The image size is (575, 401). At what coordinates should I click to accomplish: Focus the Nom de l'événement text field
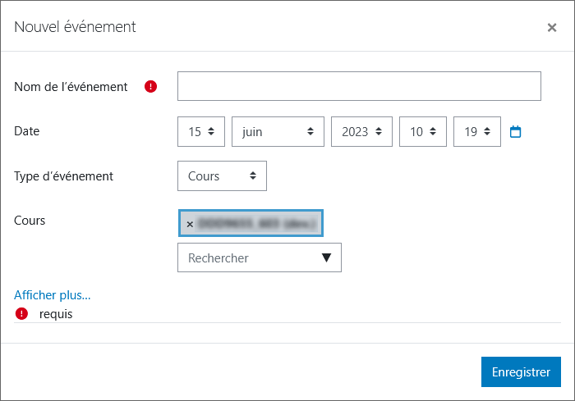(x=359, y=86)
